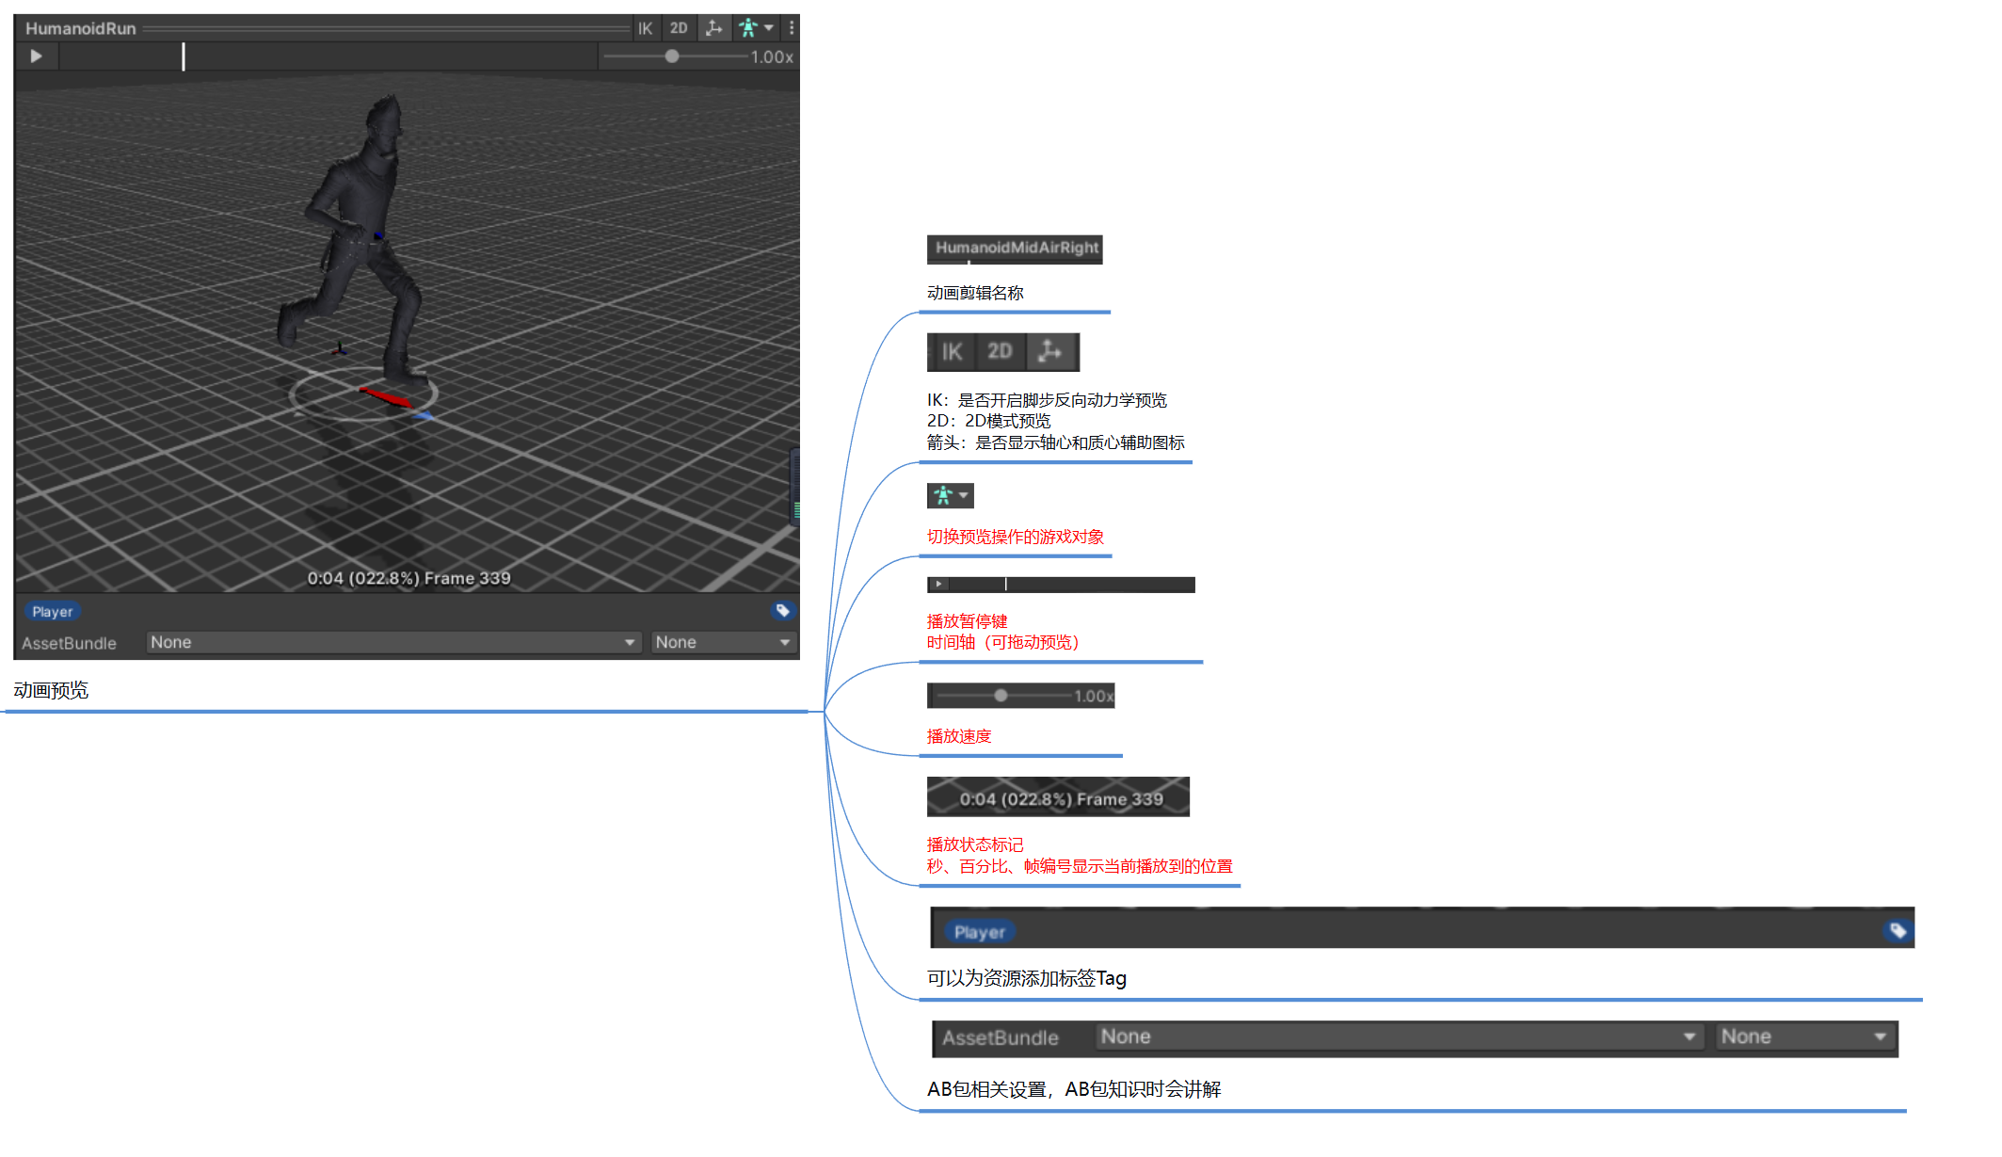Click the enlarged tag icon on right

click(1898, 931)
